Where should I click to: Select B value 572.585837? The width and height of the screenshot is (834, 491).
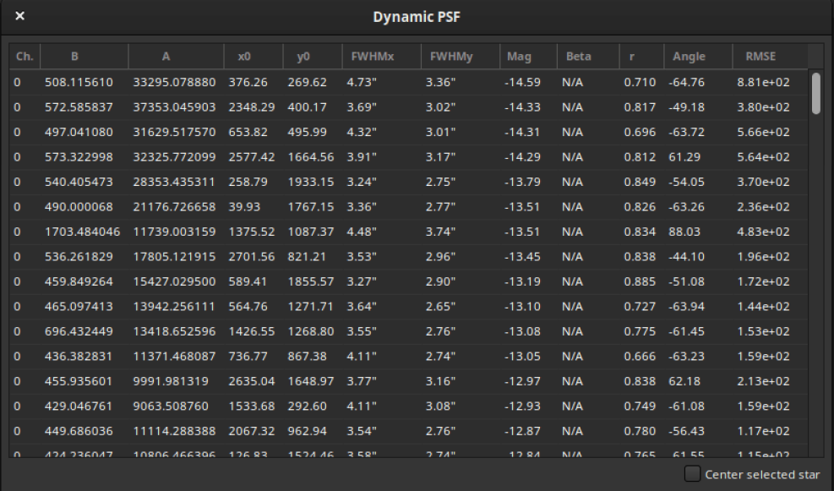click(x=79, y=107)
